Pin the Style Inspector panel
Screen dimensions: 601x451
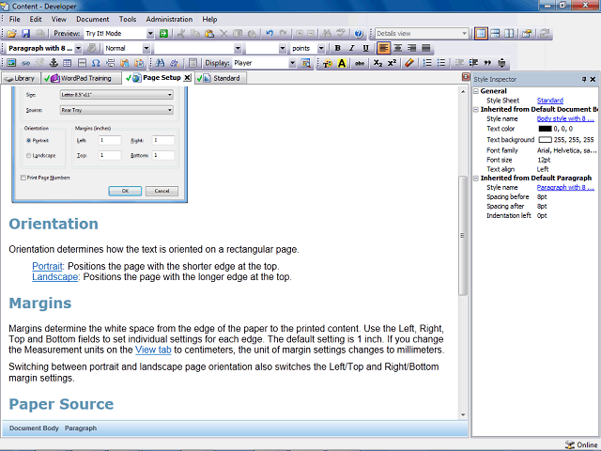[x=584, y=79]
